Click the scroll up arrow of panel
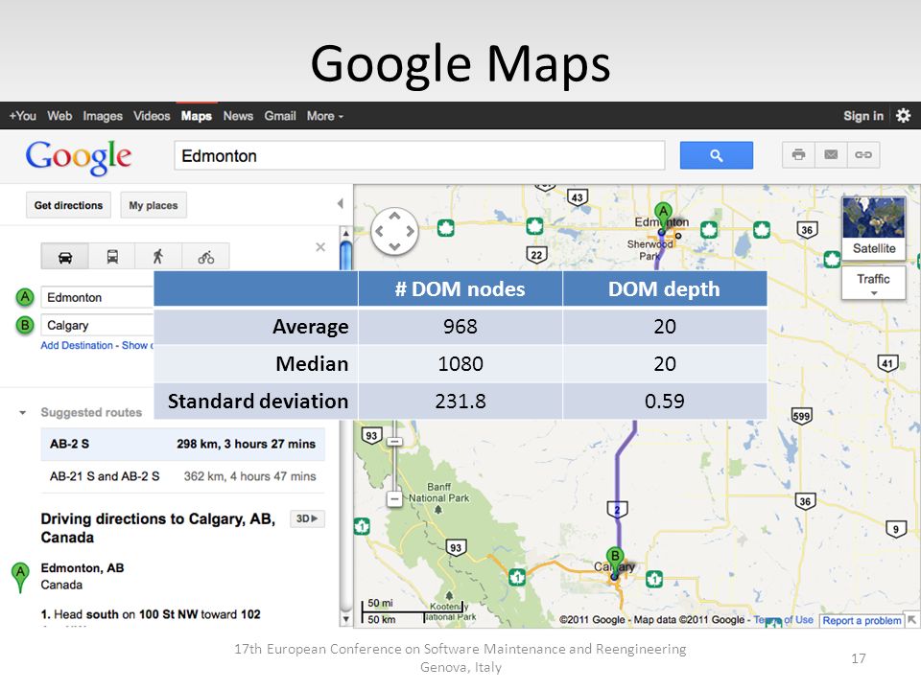 346,234
